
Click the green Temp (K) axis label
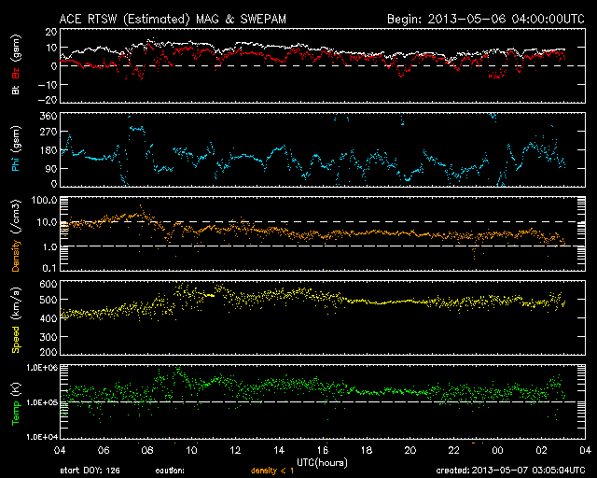pyautogui.click(x=16, y=404)
